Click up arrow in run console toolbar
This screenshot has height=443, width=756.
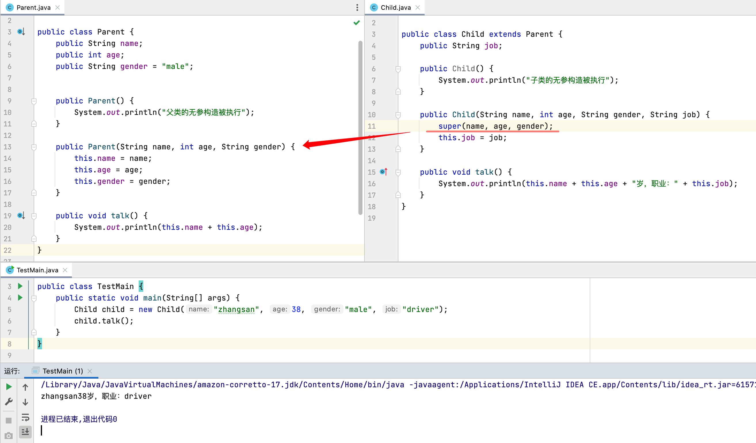pyautogui.click(x=26, y=387)
